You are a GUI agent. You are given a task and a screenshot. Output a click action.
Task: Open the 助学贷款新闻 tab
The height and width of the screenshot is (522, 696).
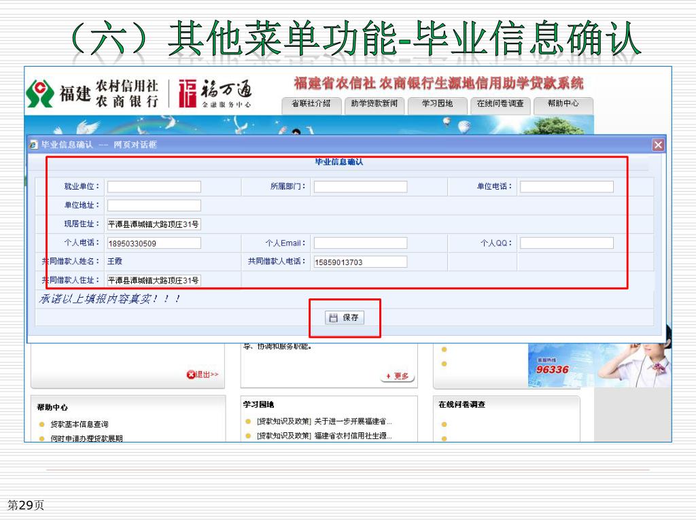[x=375, y=104]
